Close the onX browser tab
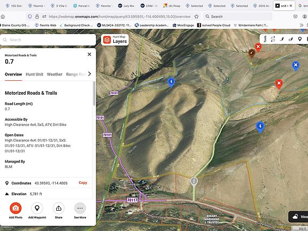The image size is (308, 231). point(291,6)
